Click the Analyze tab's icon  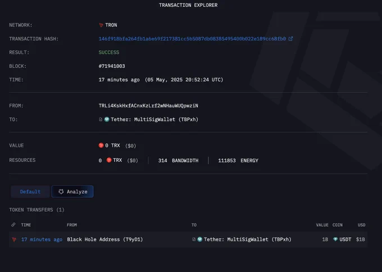[x=61, y=192]
